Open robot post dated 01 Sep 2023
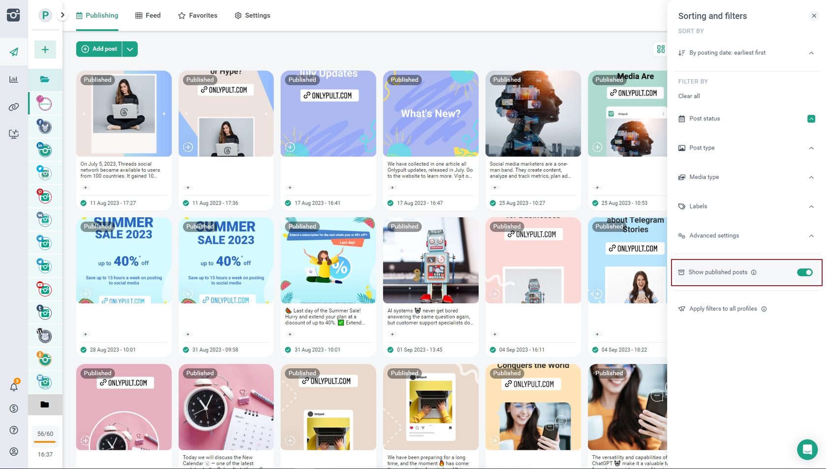Viewport: 826px width, 469px height. pos(431,260)
